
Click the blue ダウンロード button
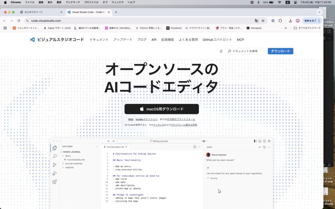[x=280, y=51]
